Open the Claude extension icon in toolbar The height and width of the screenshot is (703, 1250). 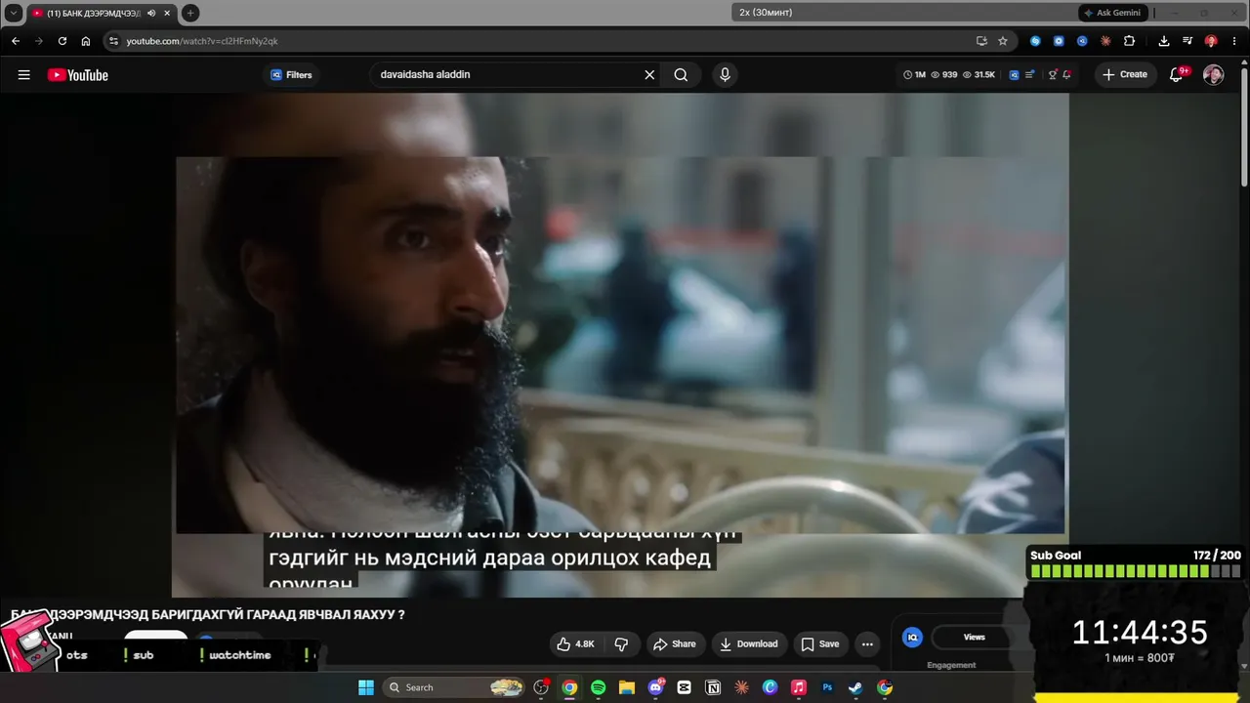[x=1105, y=41]
